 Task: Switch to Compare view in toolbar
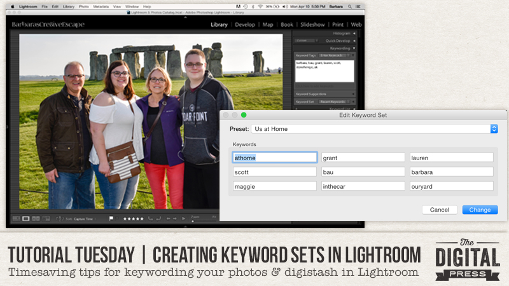[36, 219]
